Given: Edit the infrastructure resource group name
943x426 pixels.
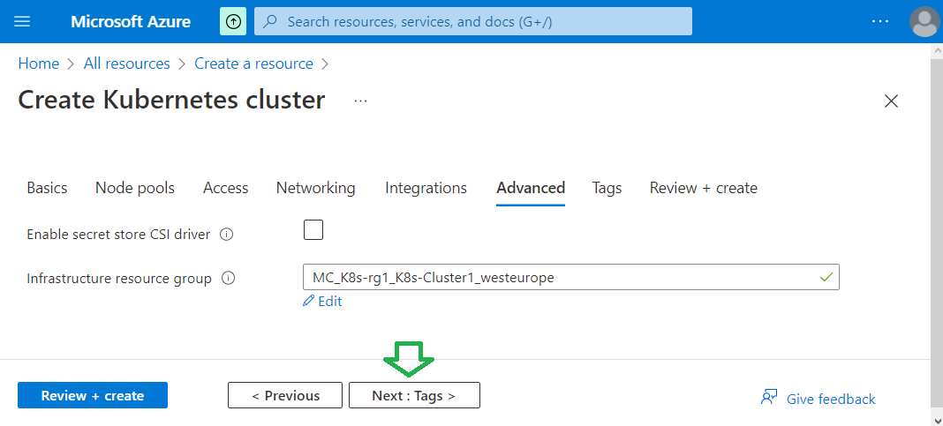Looking at the screenshot, I should tap(322, 302).
